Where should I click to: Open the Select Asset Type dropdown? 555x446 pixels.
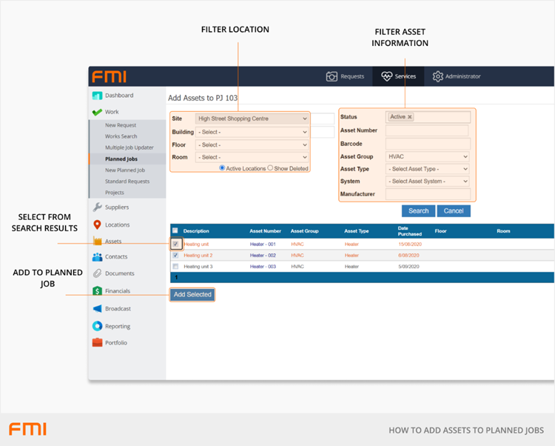pos(428,169)
